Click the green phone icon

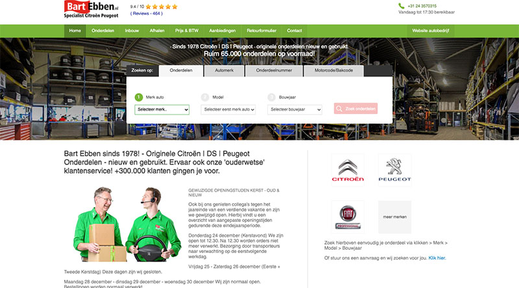click(x=401, y=6)
